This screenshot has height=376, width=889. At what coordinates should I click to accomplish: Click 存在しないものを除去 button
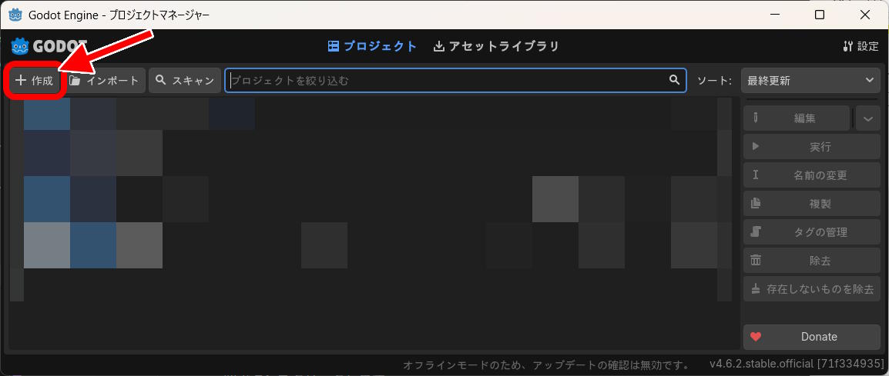812,289
